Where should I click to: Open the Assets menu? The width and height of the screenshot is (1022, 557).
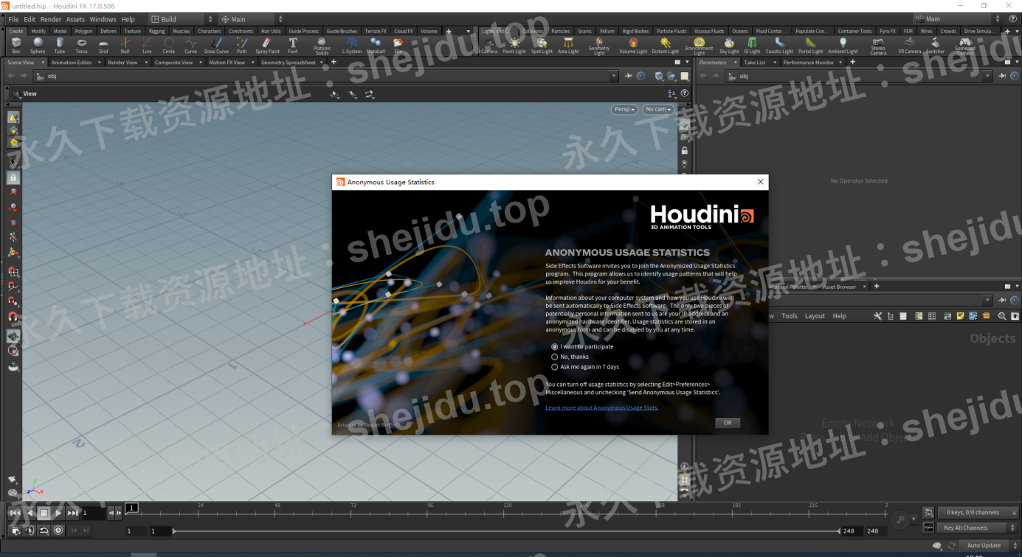(x=75, y=19)
